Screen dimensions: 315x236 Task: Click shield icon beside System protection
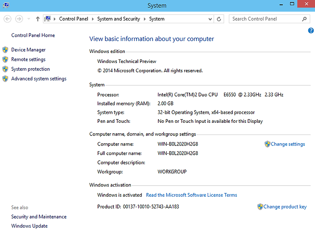point(5,69)
